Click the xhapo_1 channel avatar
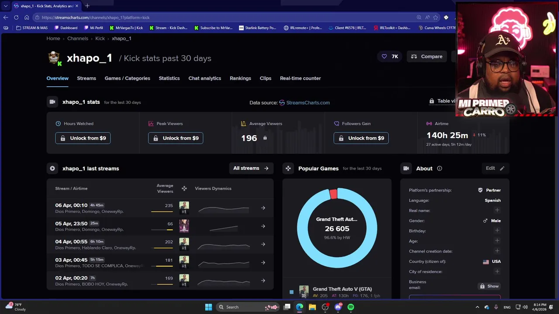This screenshot has height=314, width=559. click(x=54, y=58)
